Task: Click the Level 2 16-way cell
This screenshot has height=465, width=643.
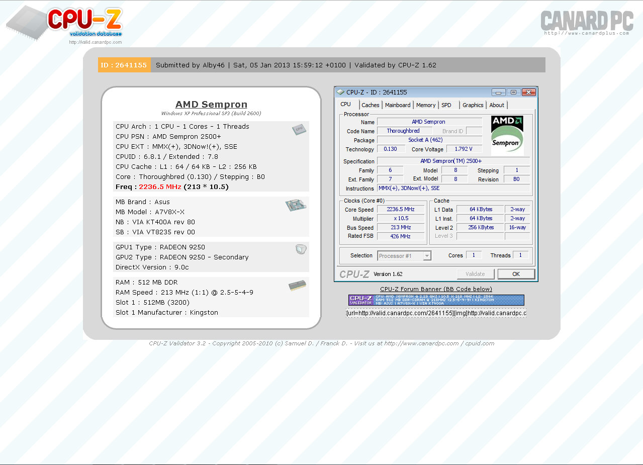Action: [x=517, y=228]
